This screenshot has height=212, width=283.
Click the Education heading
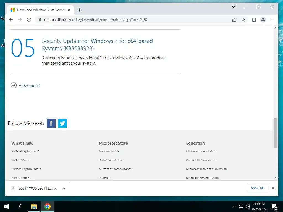point(195,143)
